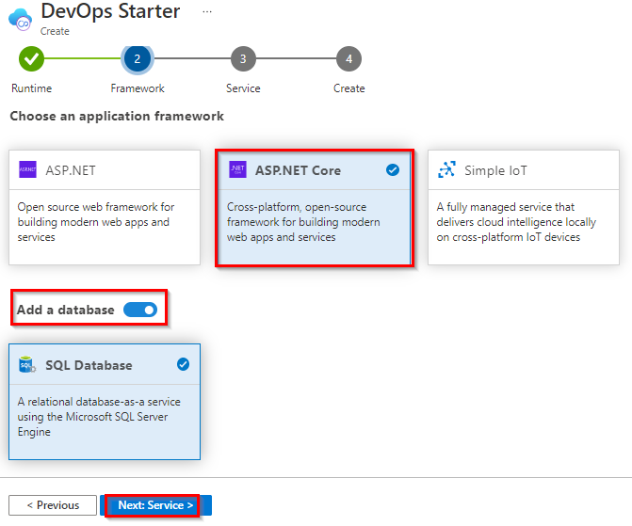632x526 pixels.
Task: Click the ASP.NET purple logo icon
Action: [x=28, y=170]
